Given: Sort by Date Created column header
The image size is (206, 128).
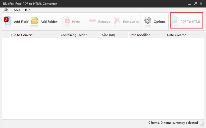Looking at the screenshot, I should click(x=185, y=35).
